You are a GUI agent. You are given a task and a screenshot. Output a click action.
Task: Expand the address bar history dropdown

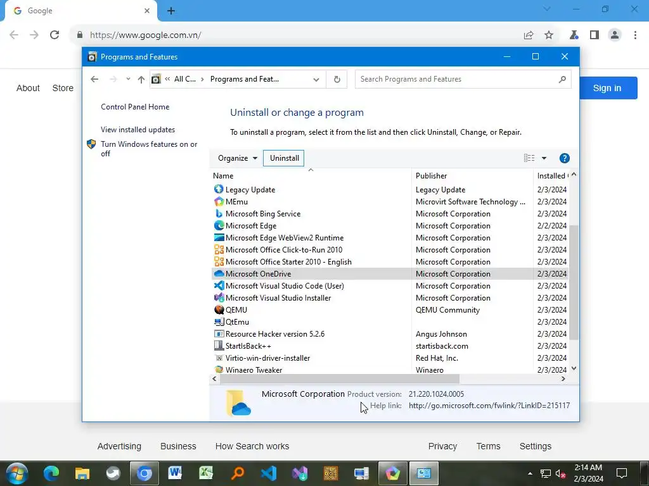[x=316, y=79]
